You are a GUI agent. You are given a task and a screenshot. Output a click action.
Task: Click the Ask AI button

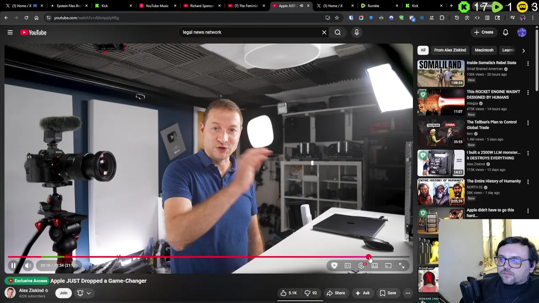pos(362,293)
